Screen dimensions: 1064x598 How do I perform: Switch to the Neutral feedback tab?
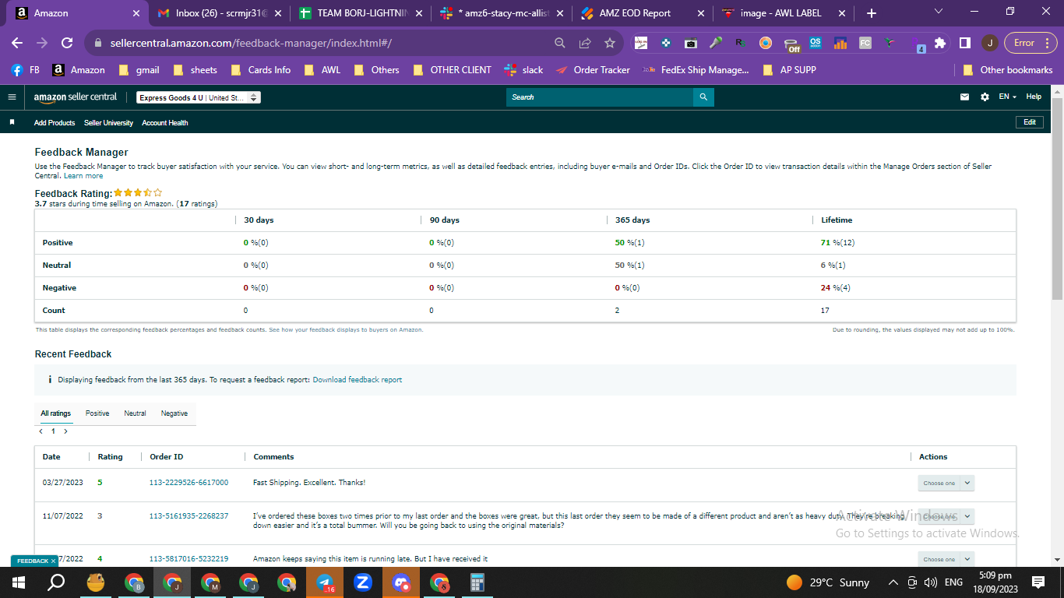135,413
